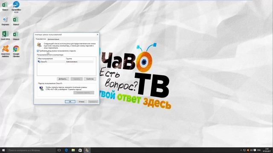273x153 pixels.
Task: Launch Microsoft Edge from the taskbar
Action: [x=67, y=150]
